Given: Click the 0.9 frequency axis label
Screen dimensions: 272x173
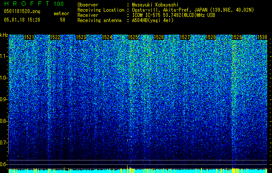Looking at the screenshot, I should click(3, 99).
